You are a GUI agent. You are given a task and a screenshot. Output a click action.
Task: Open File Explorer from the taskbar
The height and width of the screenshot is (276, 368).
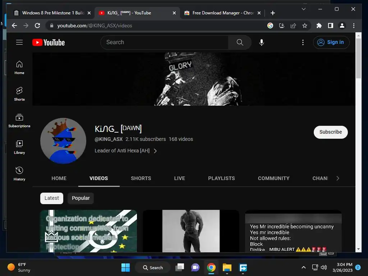227,267
